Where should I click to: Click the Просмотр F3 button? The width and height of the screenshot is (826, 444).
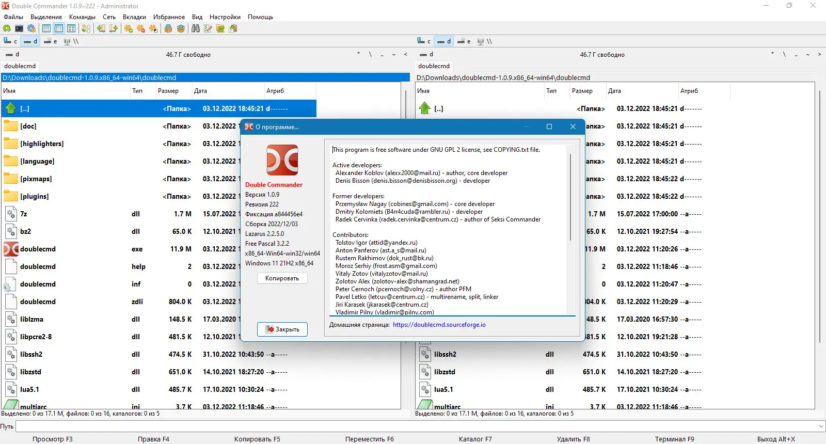(x=53, y=439)
